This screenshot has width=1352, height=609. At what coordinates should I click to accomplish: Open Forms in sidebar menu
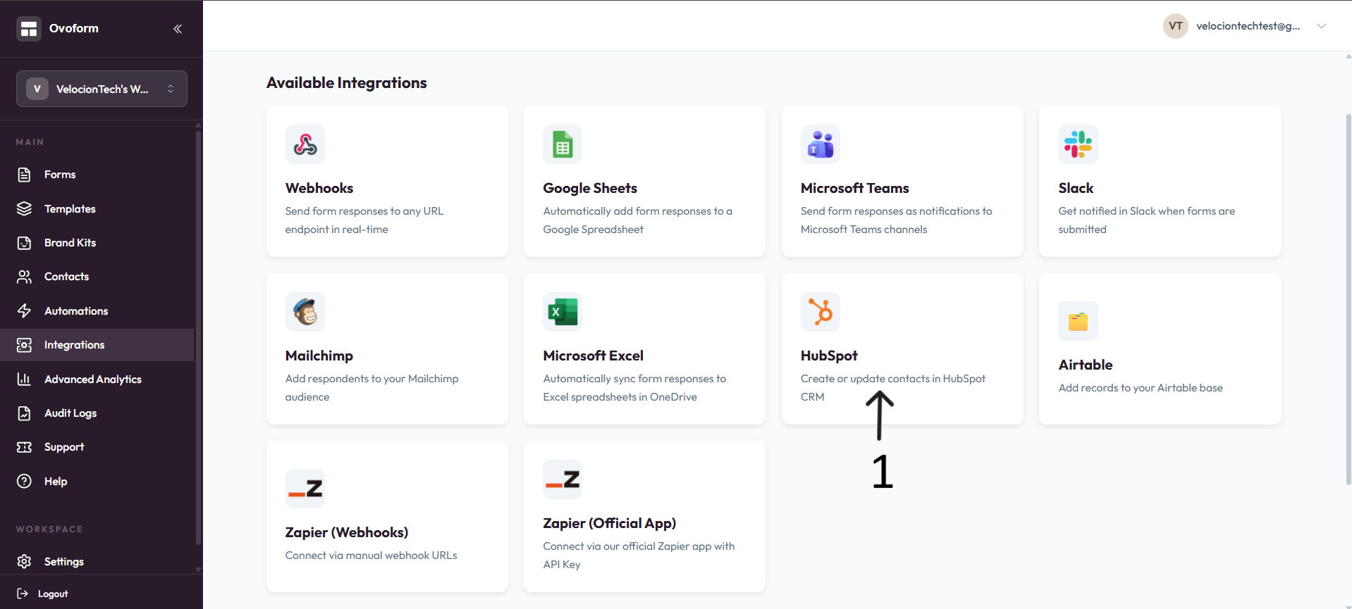click(x=60, y=175)
